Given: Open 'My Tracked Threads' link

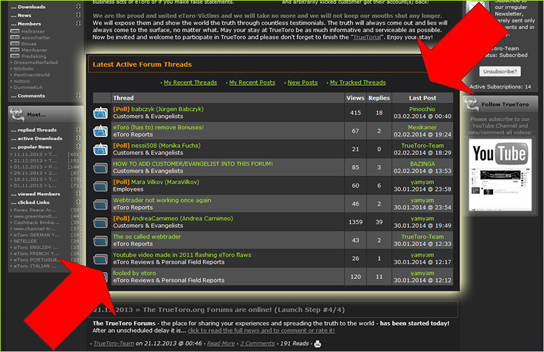Looking at the screenshot, I should [358, 82].
